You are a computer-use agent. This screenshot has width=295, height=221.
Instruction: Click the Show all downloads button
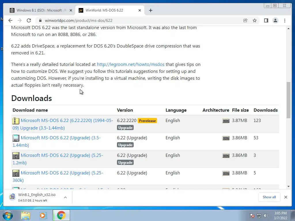[269, 197]
